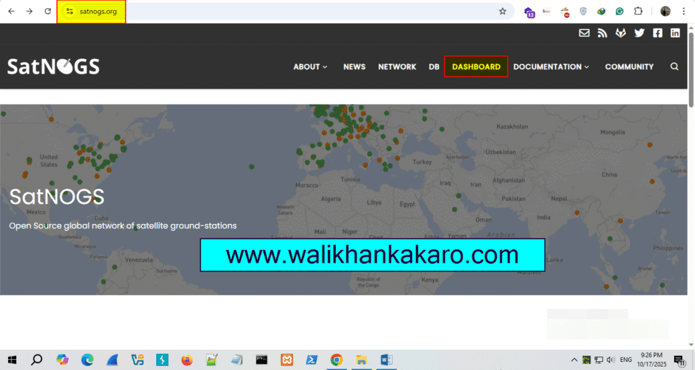Click the LinkedIn icon in header
The image size is (695, 370).
click(x=675, y=33)
